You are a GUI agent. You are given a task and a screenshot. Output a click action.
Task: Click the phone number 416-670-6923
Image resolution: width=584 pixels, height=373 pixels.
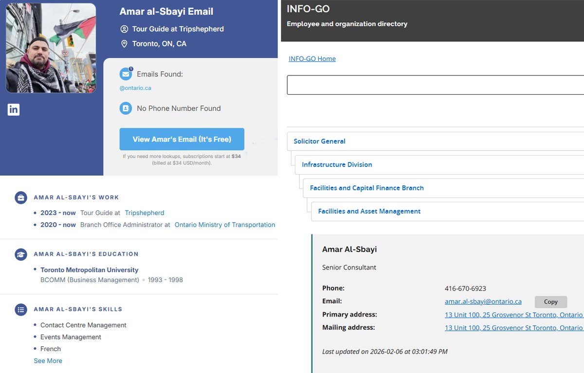pos(465,288)
